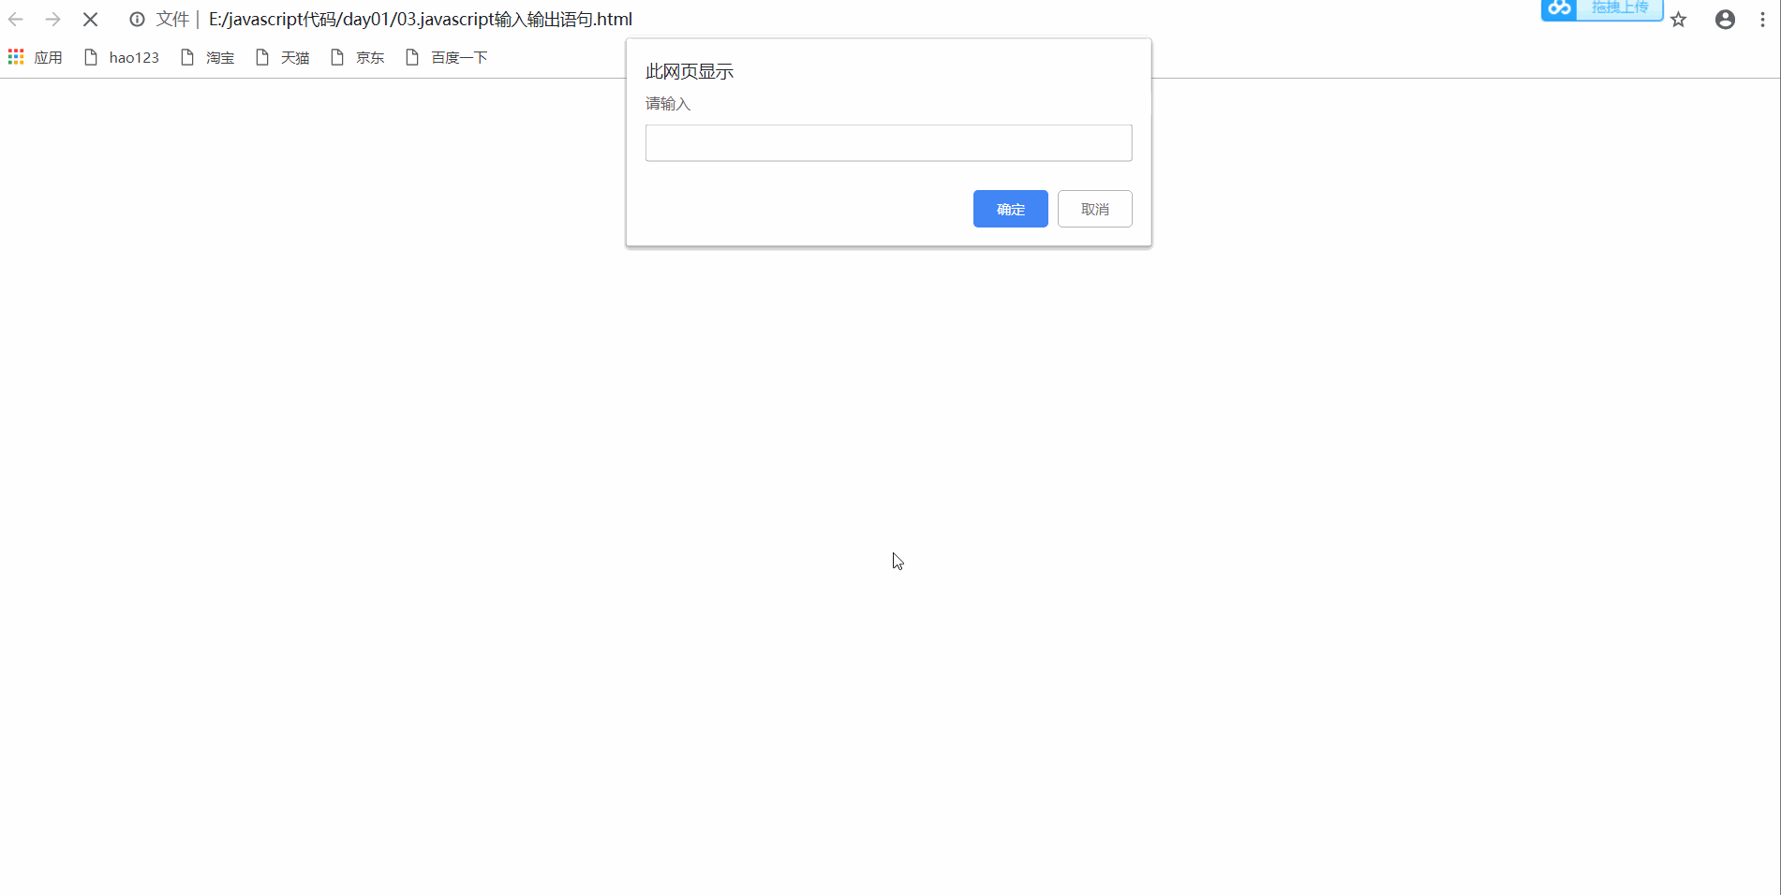
Task: Click the blue cloud-upload extension icon
Action: click(1559, 8)
